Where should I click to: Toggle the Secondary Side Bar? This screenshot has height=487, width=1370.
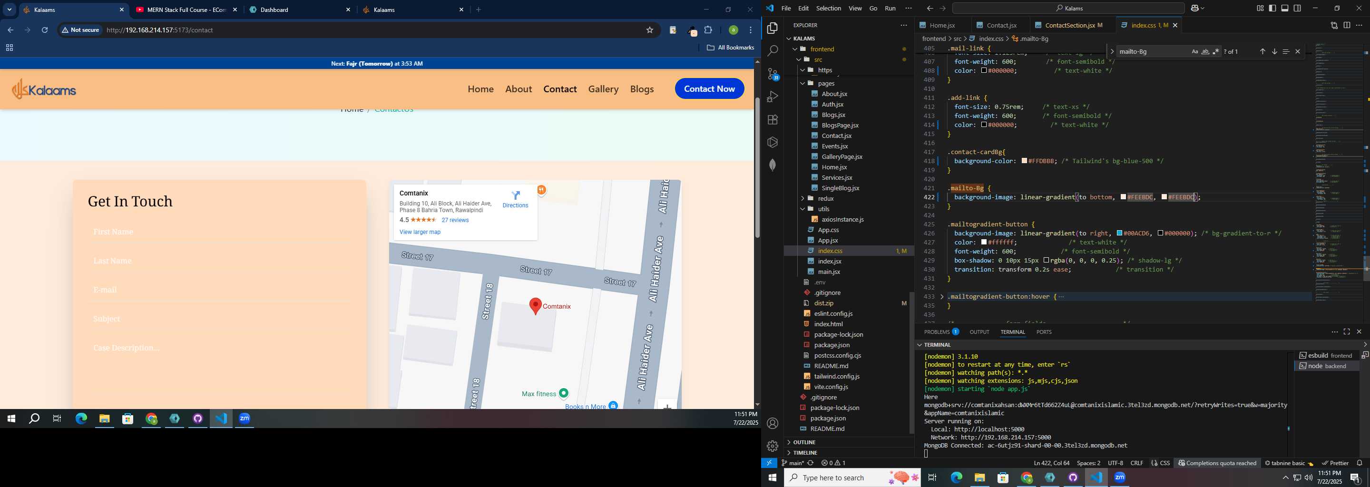click(x=1297, y=8)
